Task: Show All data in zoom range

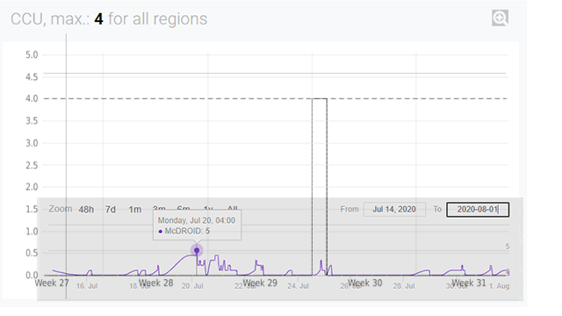Action: pyautogui.click(x=233, y=208)
